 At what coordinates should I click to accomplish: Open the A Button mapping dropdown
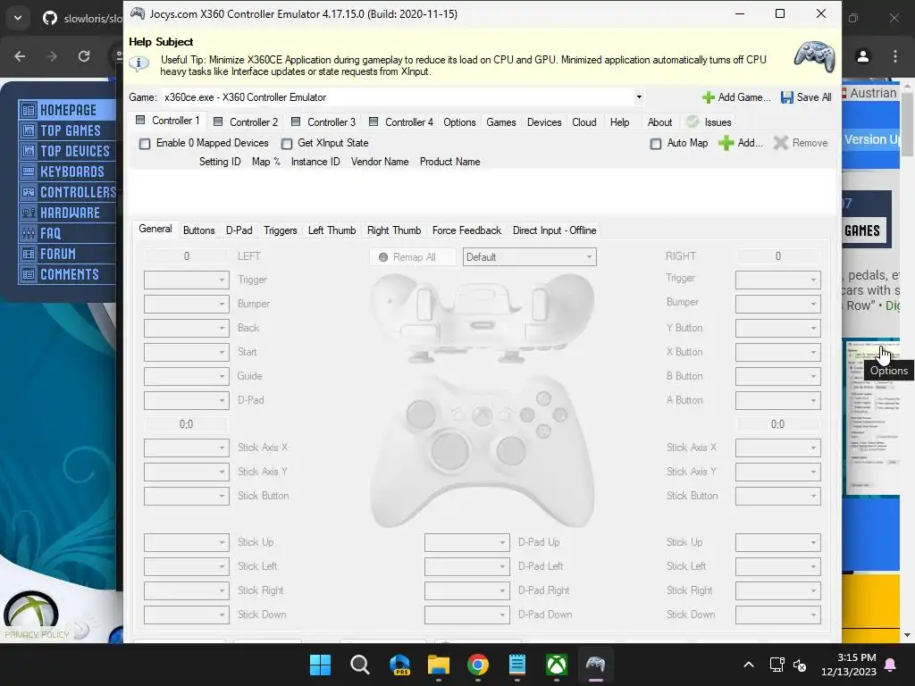[778, 400]
